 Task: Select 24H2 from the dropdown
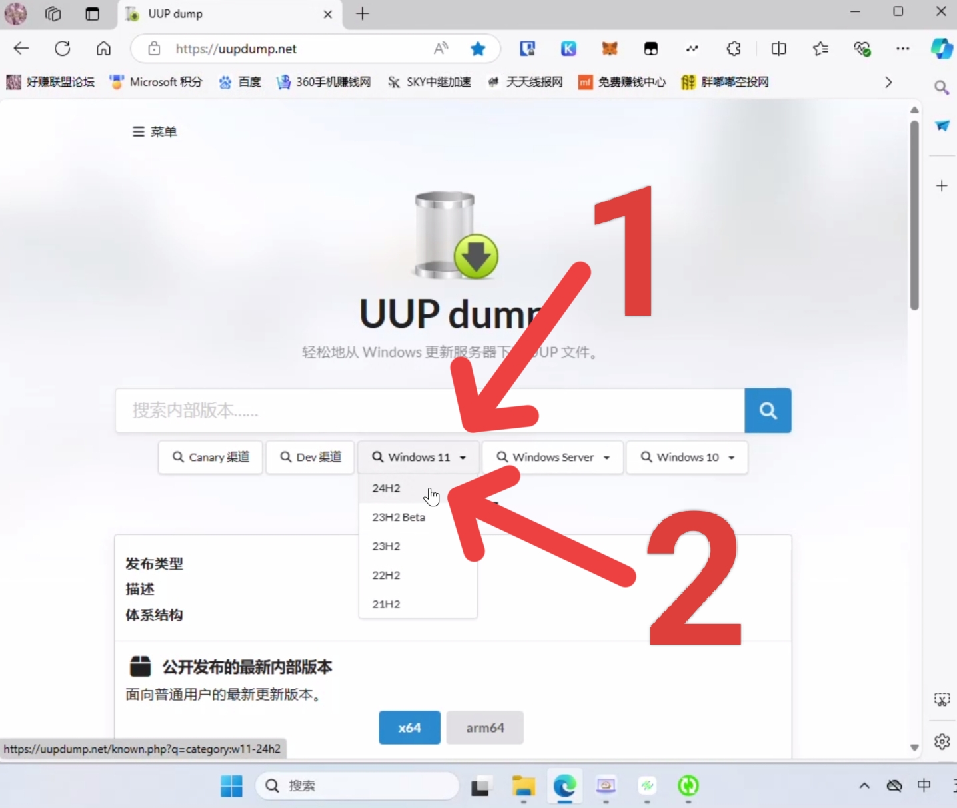pos(418,488)
